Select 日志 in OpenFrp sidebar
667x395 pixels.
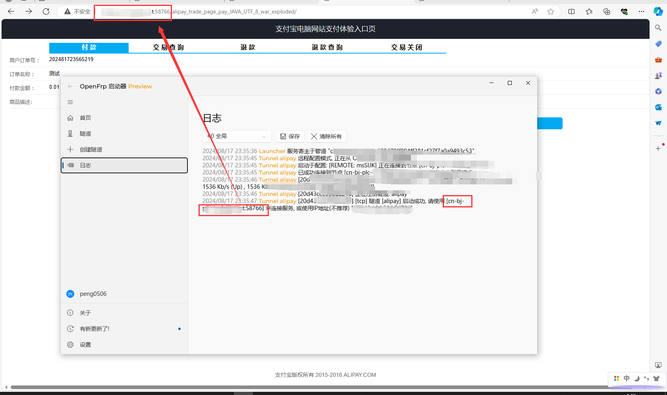pos(124,165)
